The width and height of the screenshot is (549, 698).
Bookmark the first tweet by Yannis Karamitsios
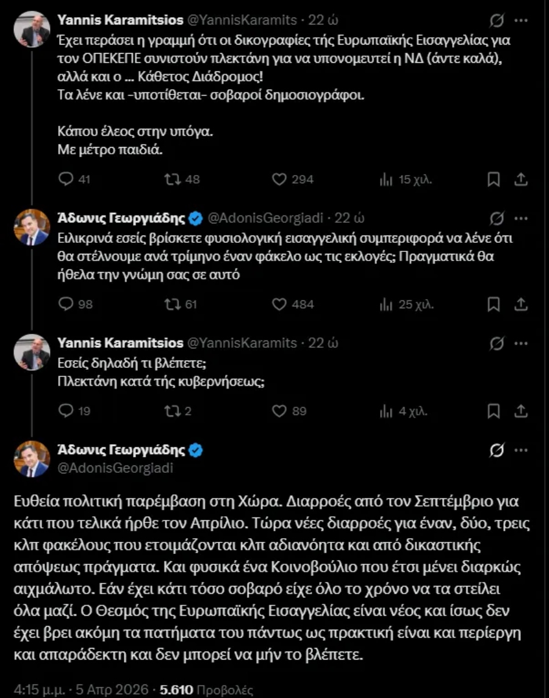pos(494,179)
